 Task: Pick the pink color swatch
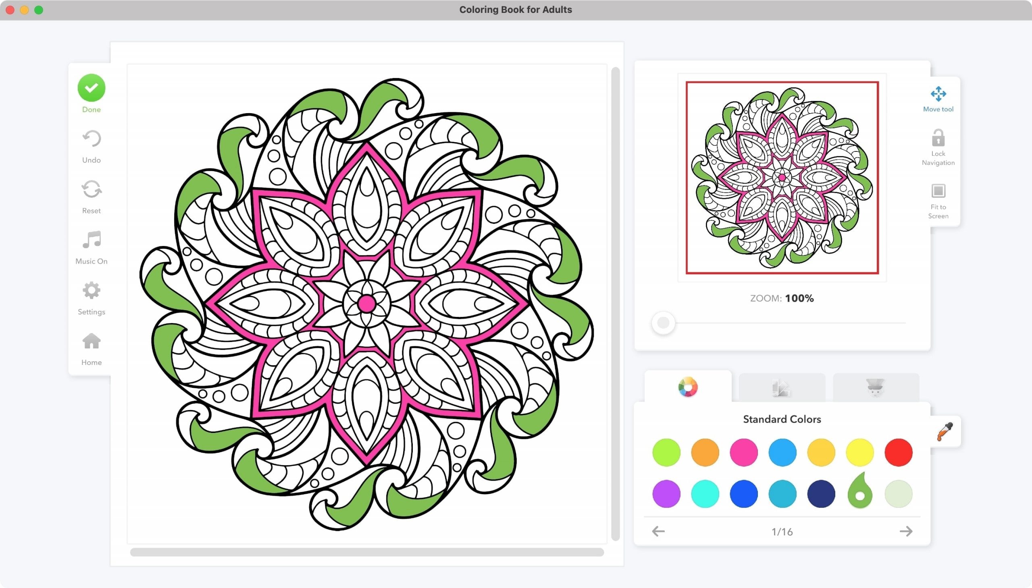(x=743, y=452)
